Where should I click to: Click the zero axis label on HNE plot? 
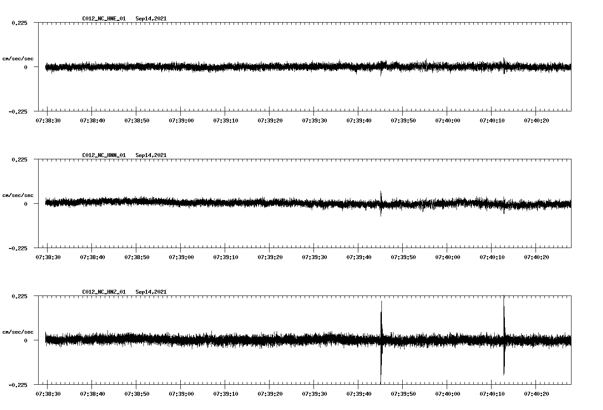[x=26, y=67]
